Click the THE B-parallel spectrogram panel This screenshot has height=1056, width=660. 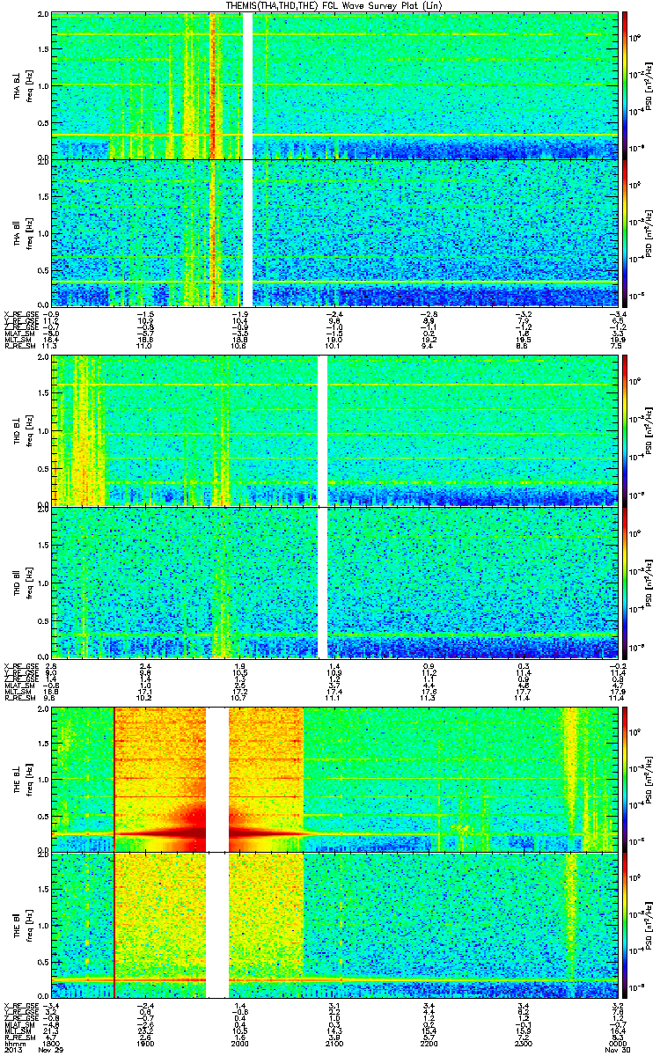(x=334, y=926)
